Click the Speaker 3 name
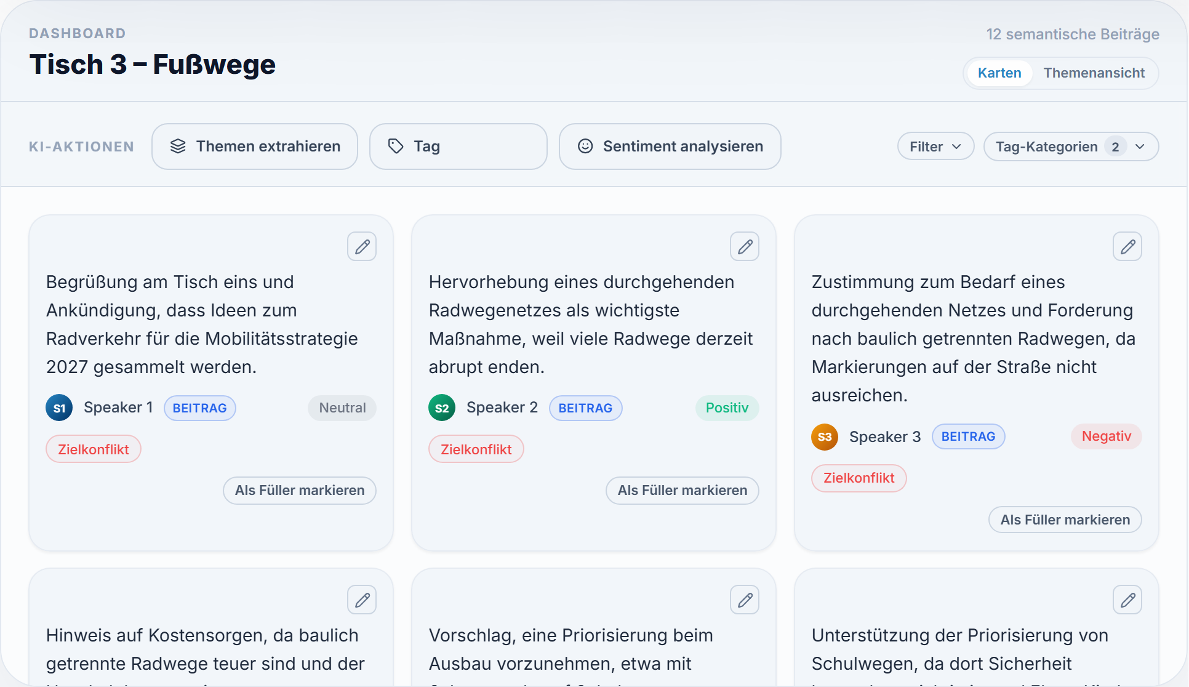The image size is (1189, 687). (885, 437)
